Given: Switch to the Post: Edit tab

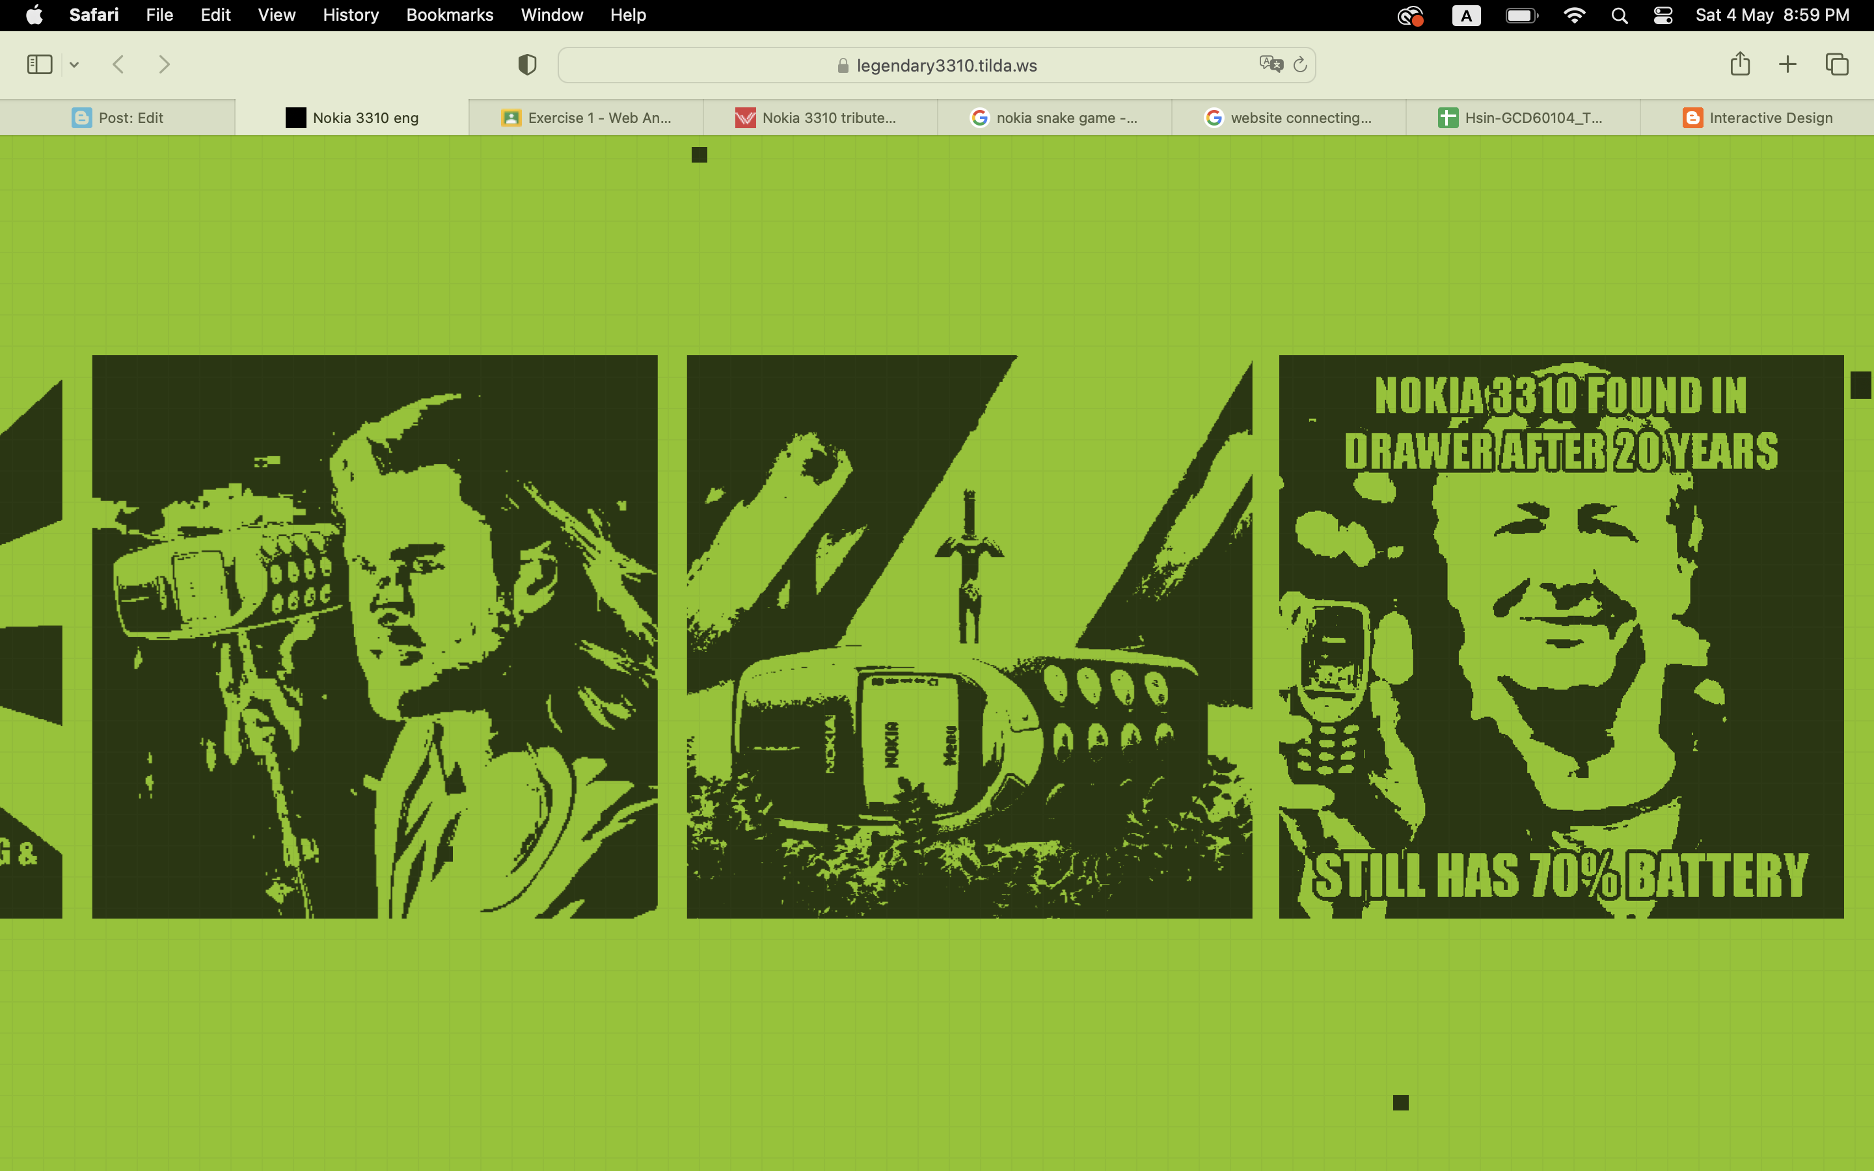Looking at the screenshot, I should [x=118, y=118].
